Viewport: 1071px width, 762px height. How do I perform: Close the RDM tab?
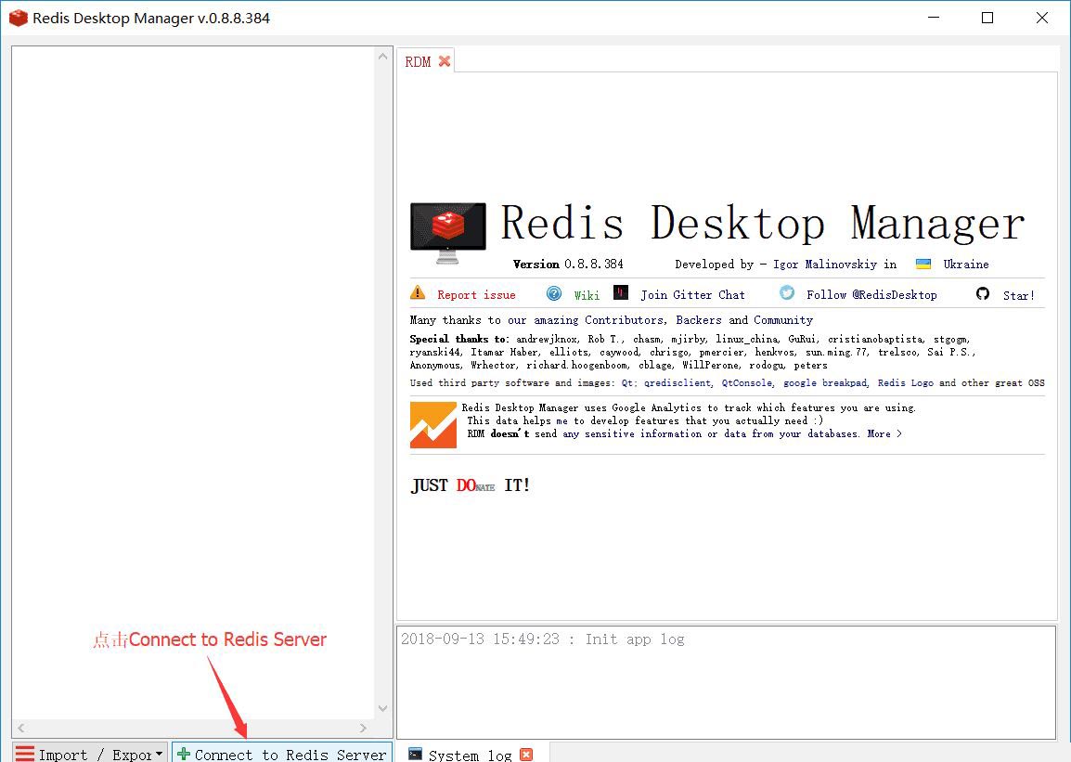point(445,61)
